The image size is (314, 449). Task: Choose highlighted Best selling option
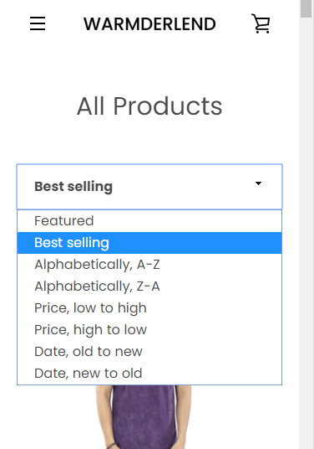[x=149, y=243]
